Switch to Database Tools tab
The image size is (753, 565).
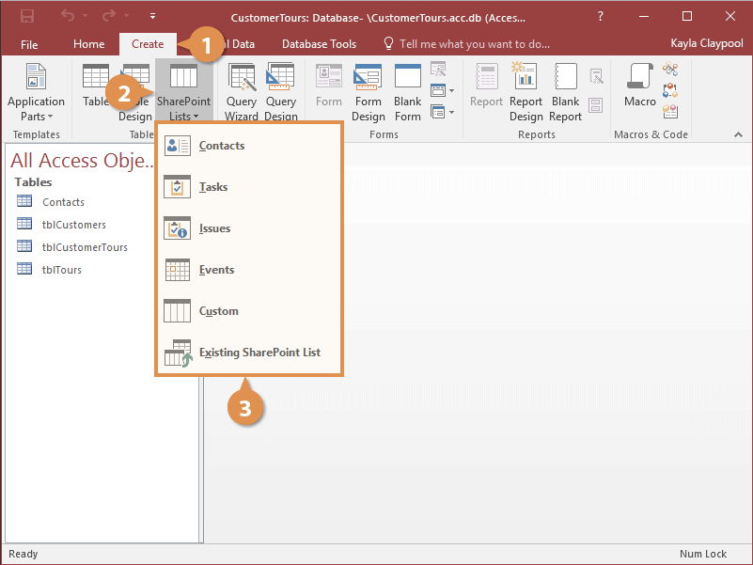click(x=319, y=44)
